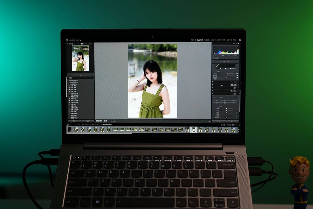This screenshot has height=209, width=313.
Task: Select the masking tool circle icon
Action: coord(232,62)
